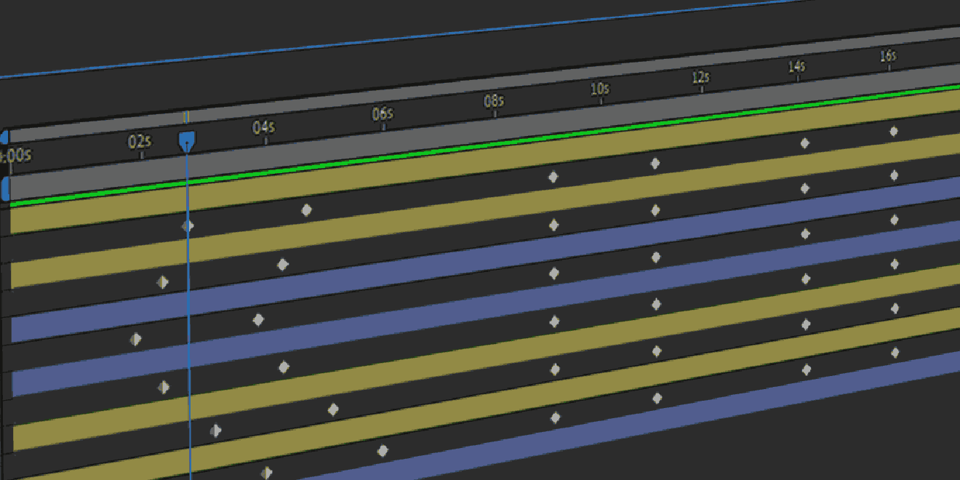Grab the work area start handle below 0:00s
The image size is (960, 480).
4,188
